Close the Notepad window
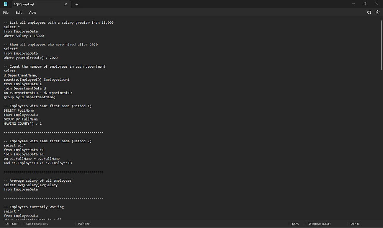This screenshot has height=228, width=383. [376, 4]
